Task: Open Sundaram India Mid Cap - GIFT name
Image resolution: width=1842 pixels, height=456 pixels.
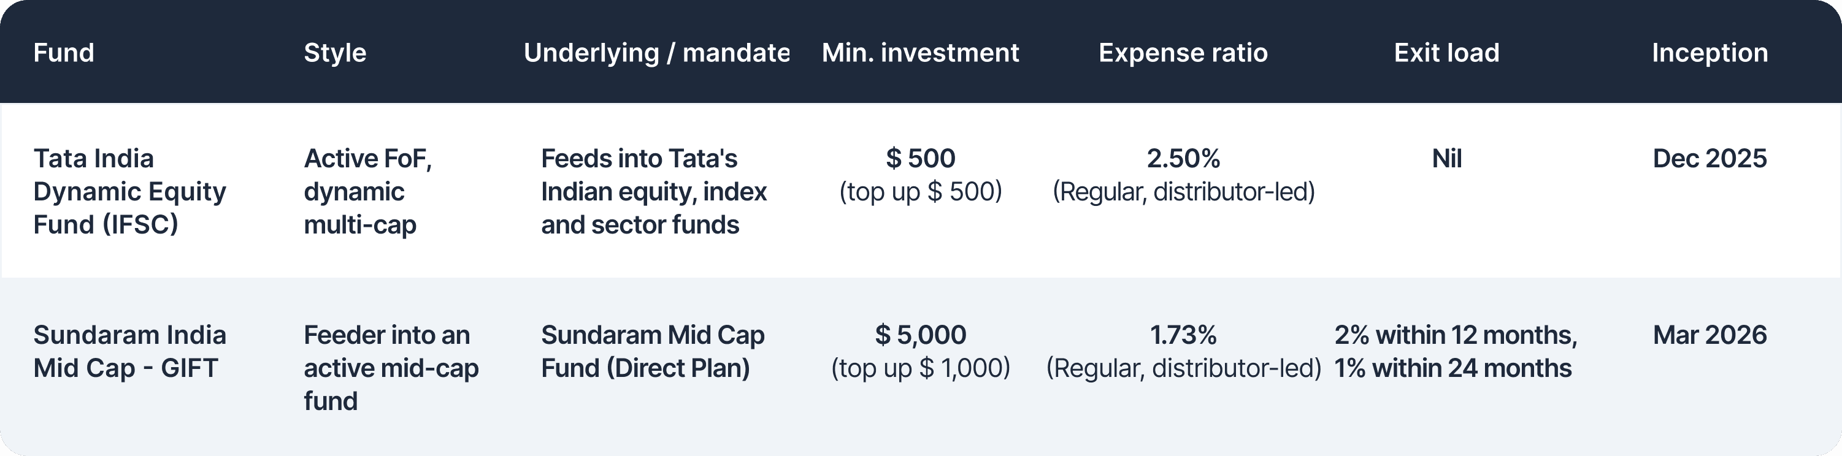Action: point(129,351)
